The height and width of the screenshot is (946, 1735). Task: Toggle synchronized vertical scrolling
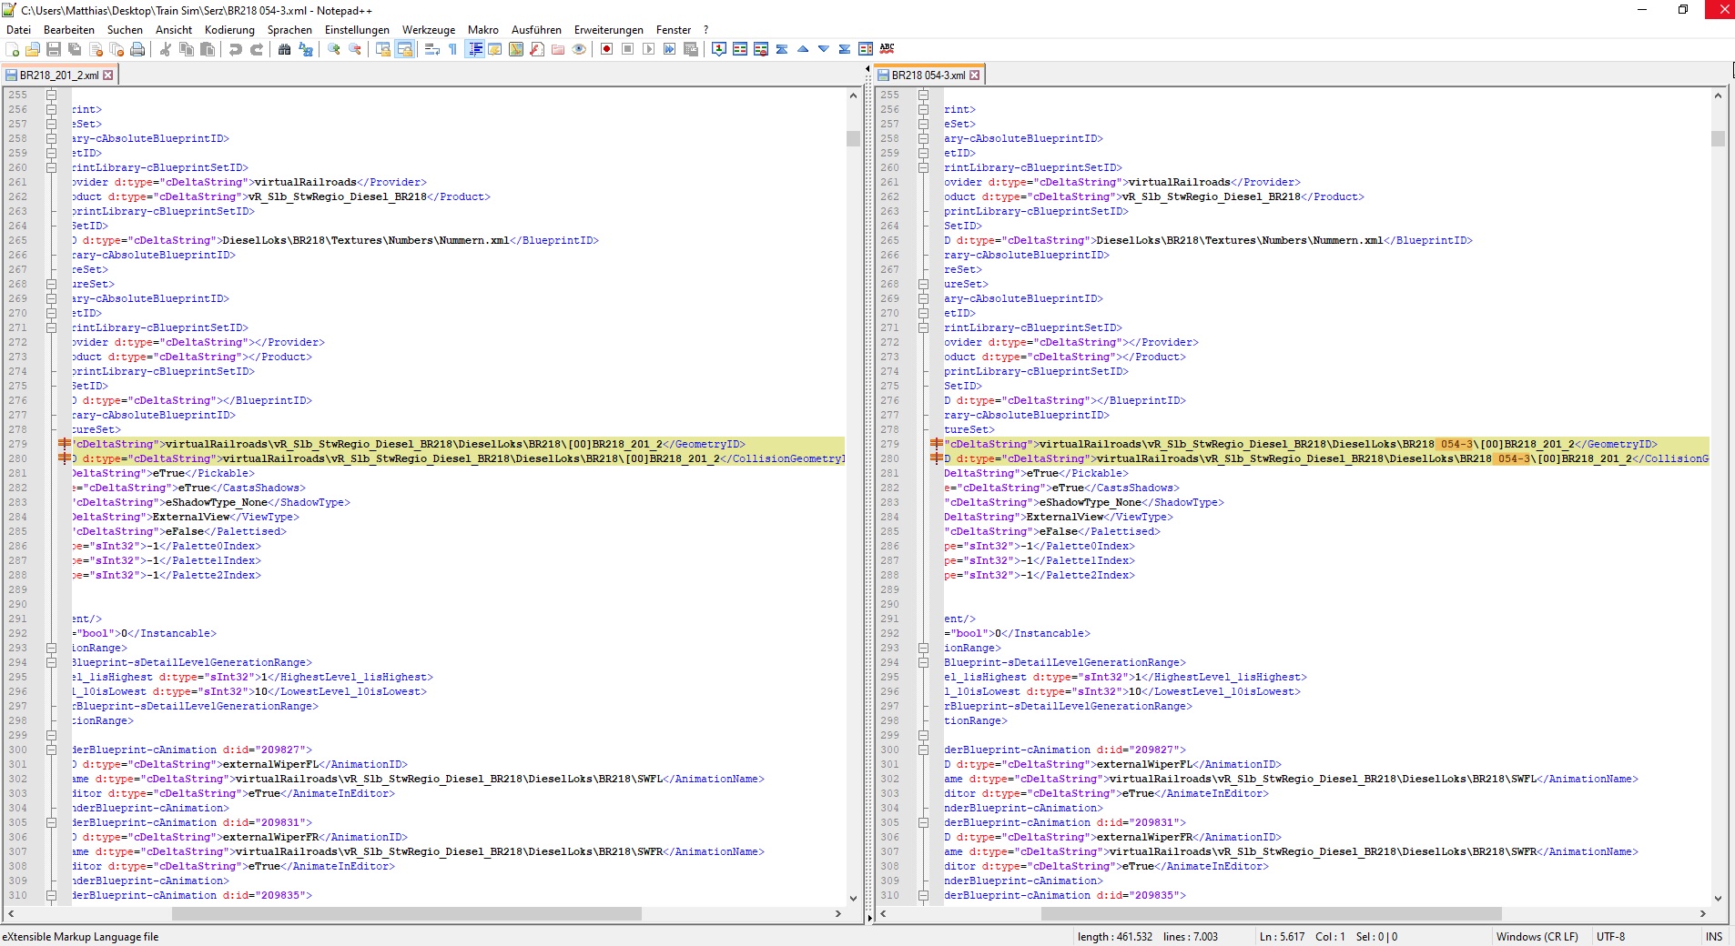(x=383, y=49)
